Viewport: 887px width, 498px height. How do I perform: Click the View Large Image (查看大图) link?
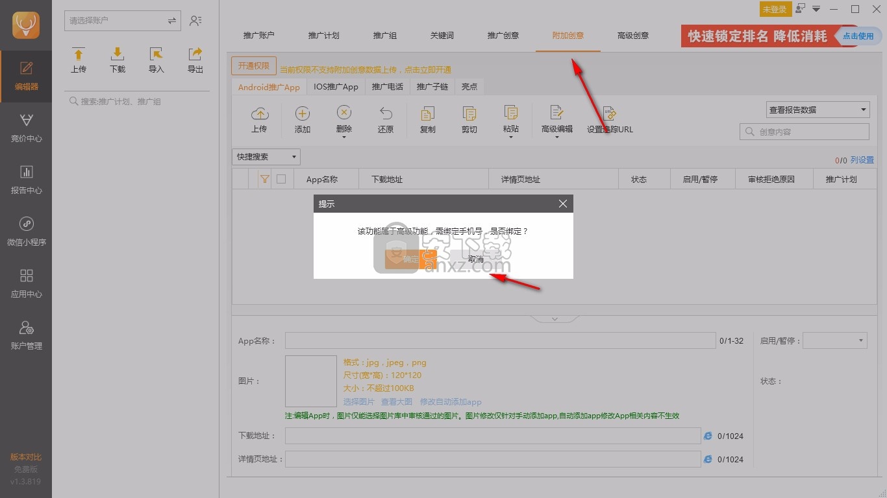point(397,402)
